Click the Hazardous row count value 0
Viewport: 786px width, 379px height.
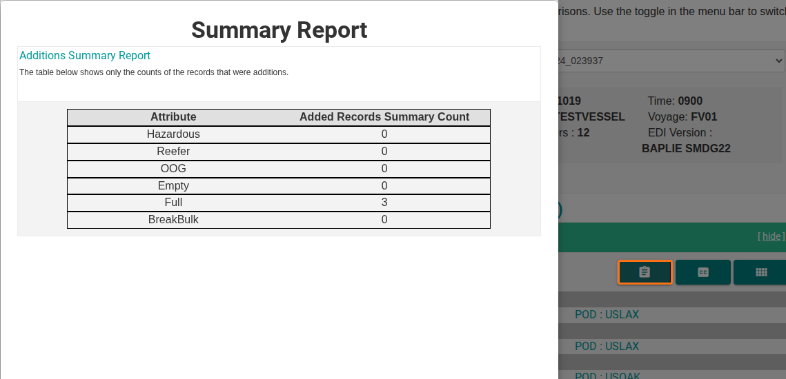click(x=384, y=134)
